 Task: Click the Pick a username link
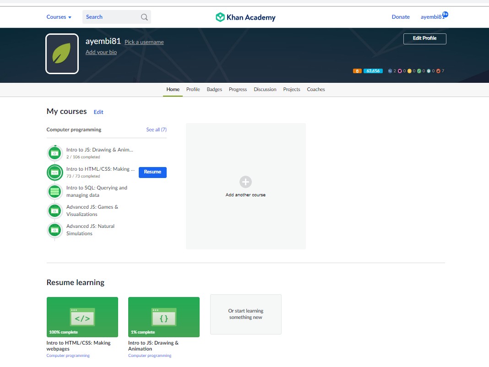[x=144, y=42]
